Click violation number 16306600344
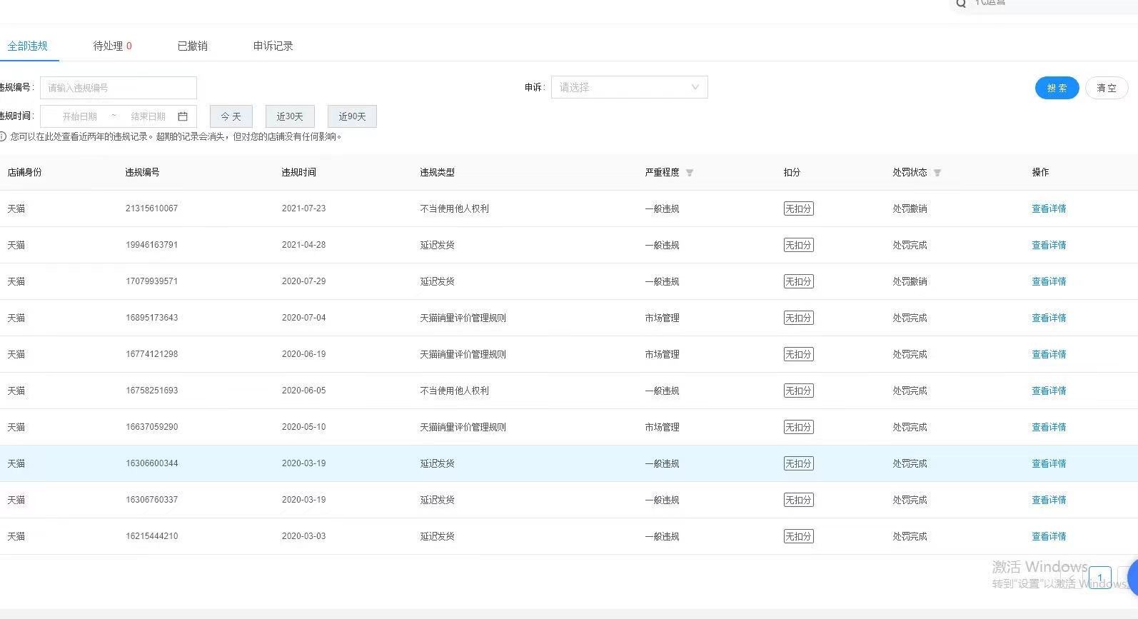This screenshot has width=1138, height=619. pyautogui.click(x=151, y=463)
